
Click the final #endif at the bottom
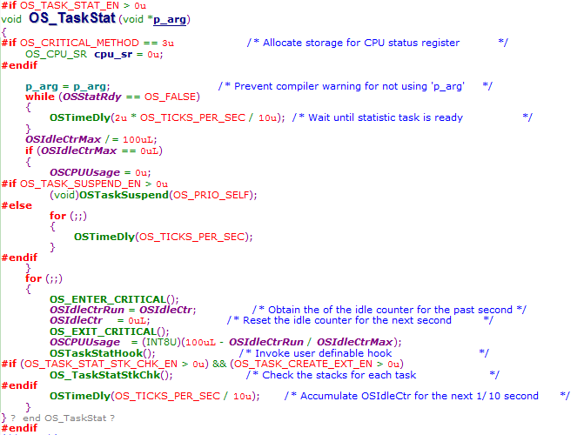(19, 428)
